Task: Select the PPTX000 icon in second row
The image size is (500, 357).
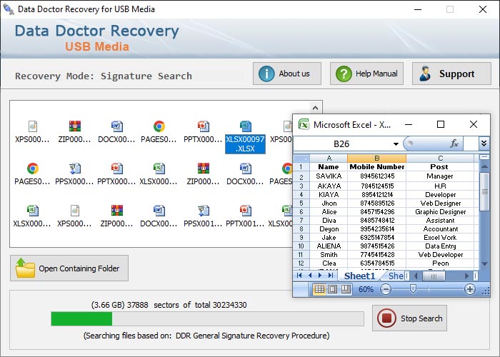Action: [x=117, y=169]
